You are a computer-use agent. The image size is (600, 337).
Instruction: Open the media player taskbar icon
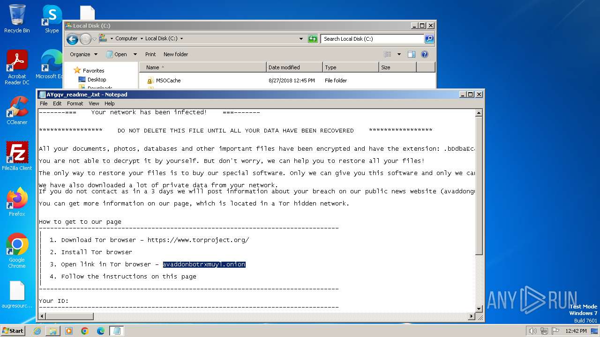pyautogui.click(x=69, y=331)
